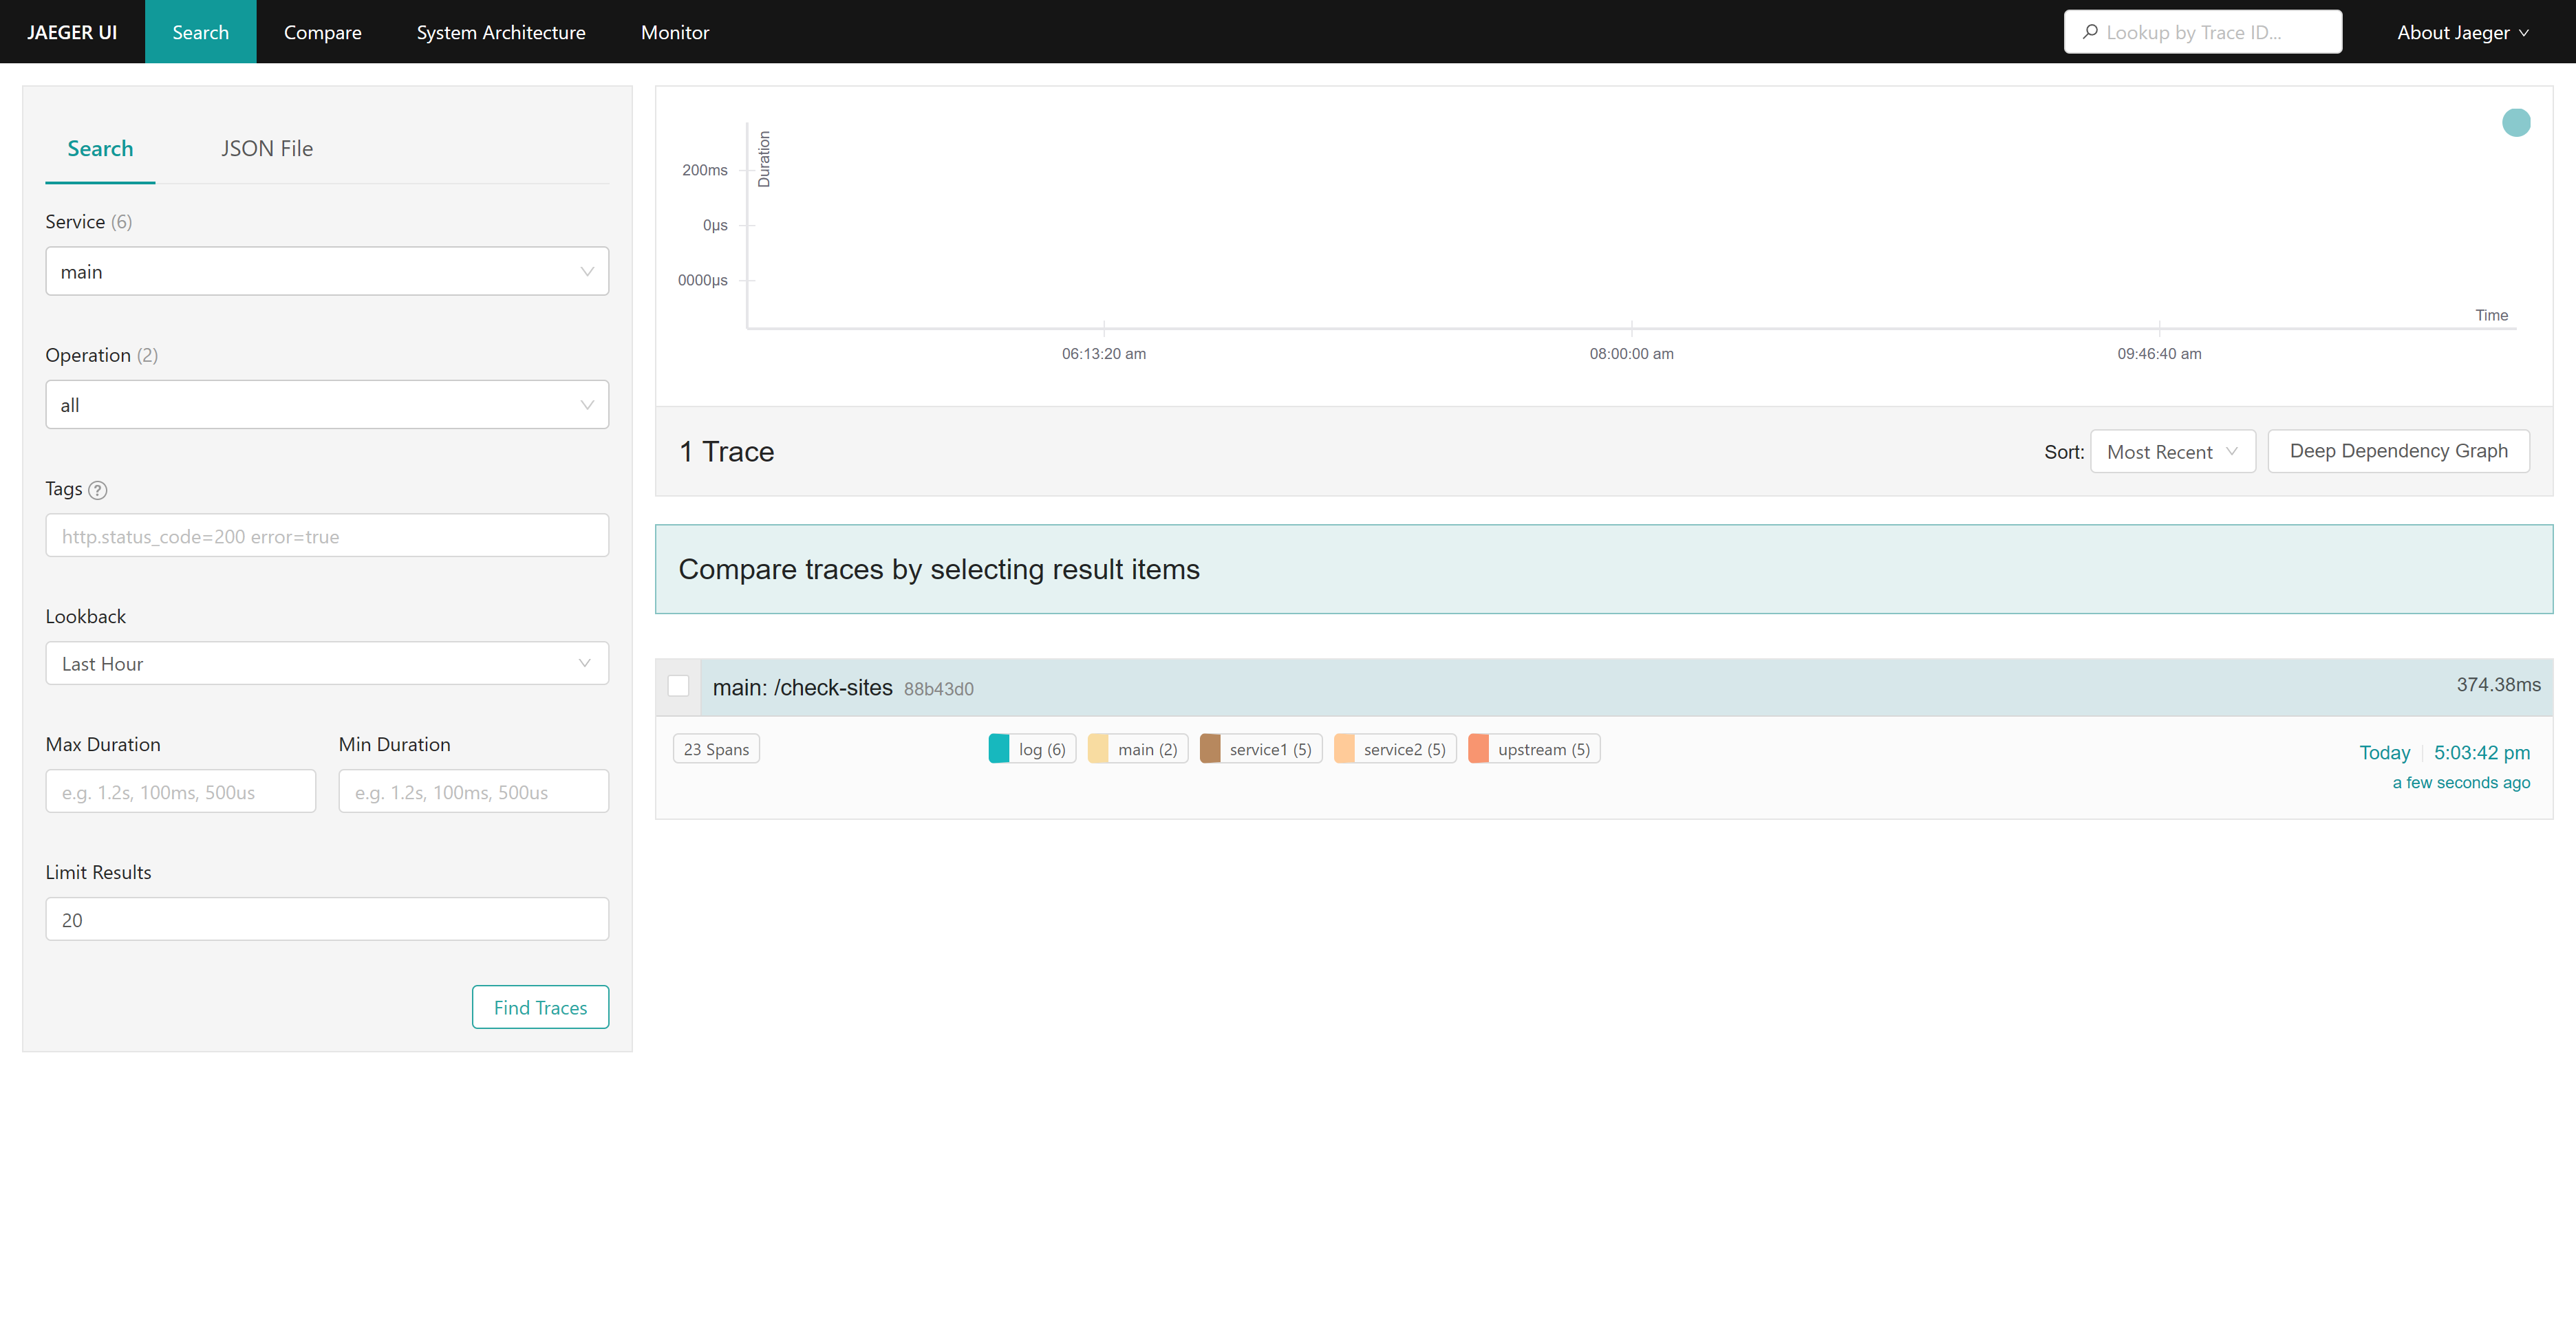Focus the Lookup by Trace ID box
Image resolution: width=2576 pixels, height=1322 pixels.
click(x=2203, y=32)
